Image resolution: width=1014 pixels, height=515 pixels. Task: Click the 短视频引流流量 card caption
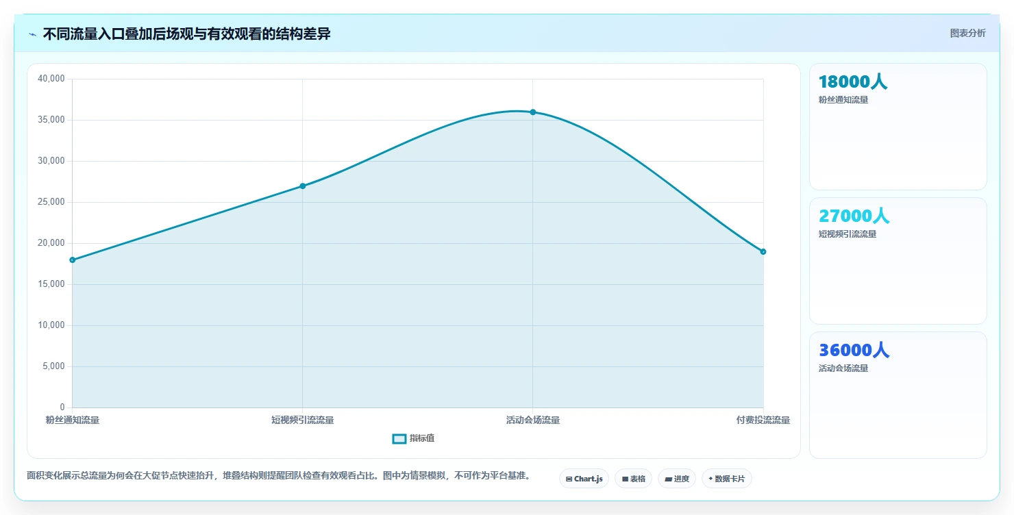(x=848, y=234)
